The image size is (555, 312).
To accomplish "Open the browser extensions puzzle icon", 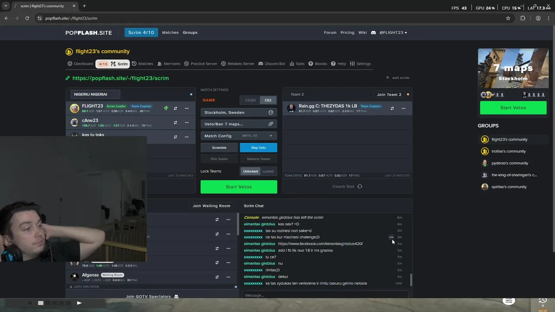I will click(x=522, y=18).
